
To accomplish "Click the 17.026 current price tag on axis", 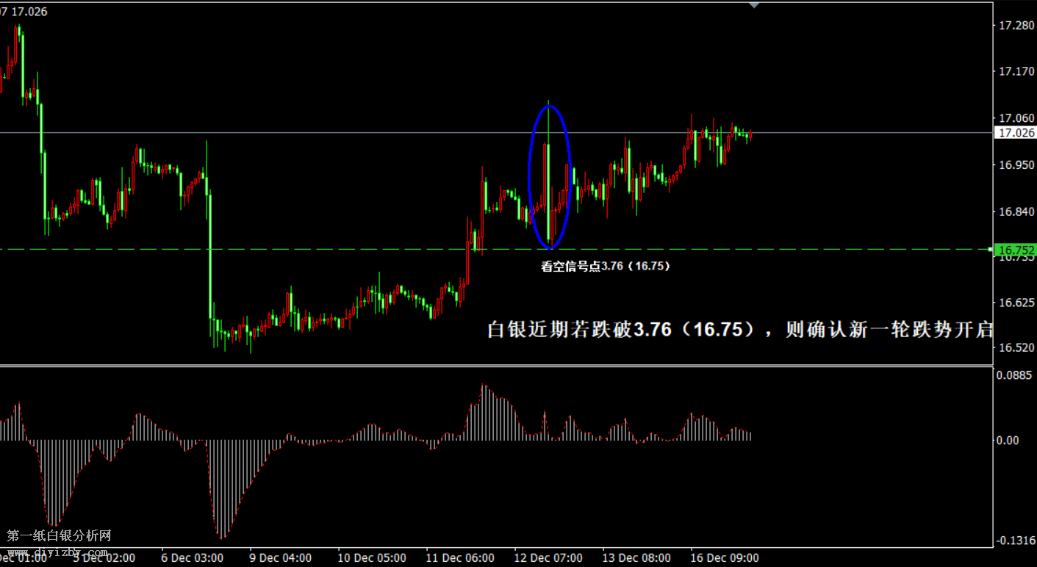I will point(1014,133).
